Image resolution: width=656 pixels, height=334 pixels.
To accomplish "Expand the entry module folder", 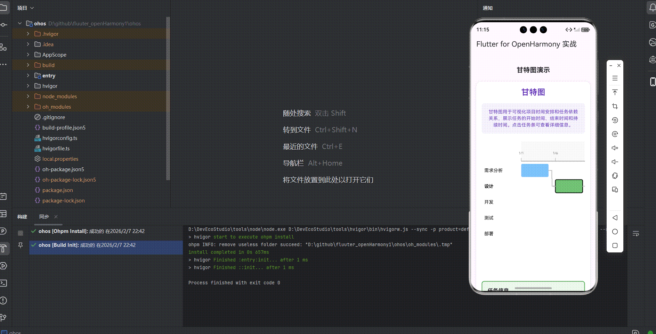I will pos(28,75).
